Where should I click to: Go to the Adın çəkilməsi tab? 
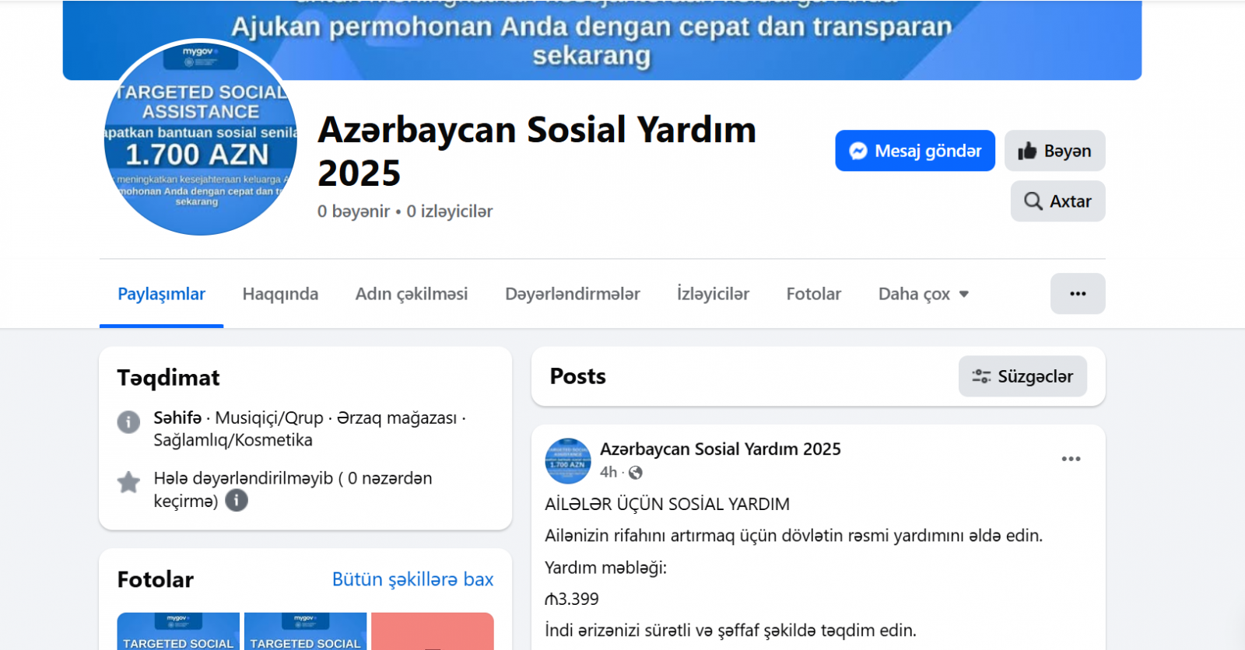tap(411, 294)
